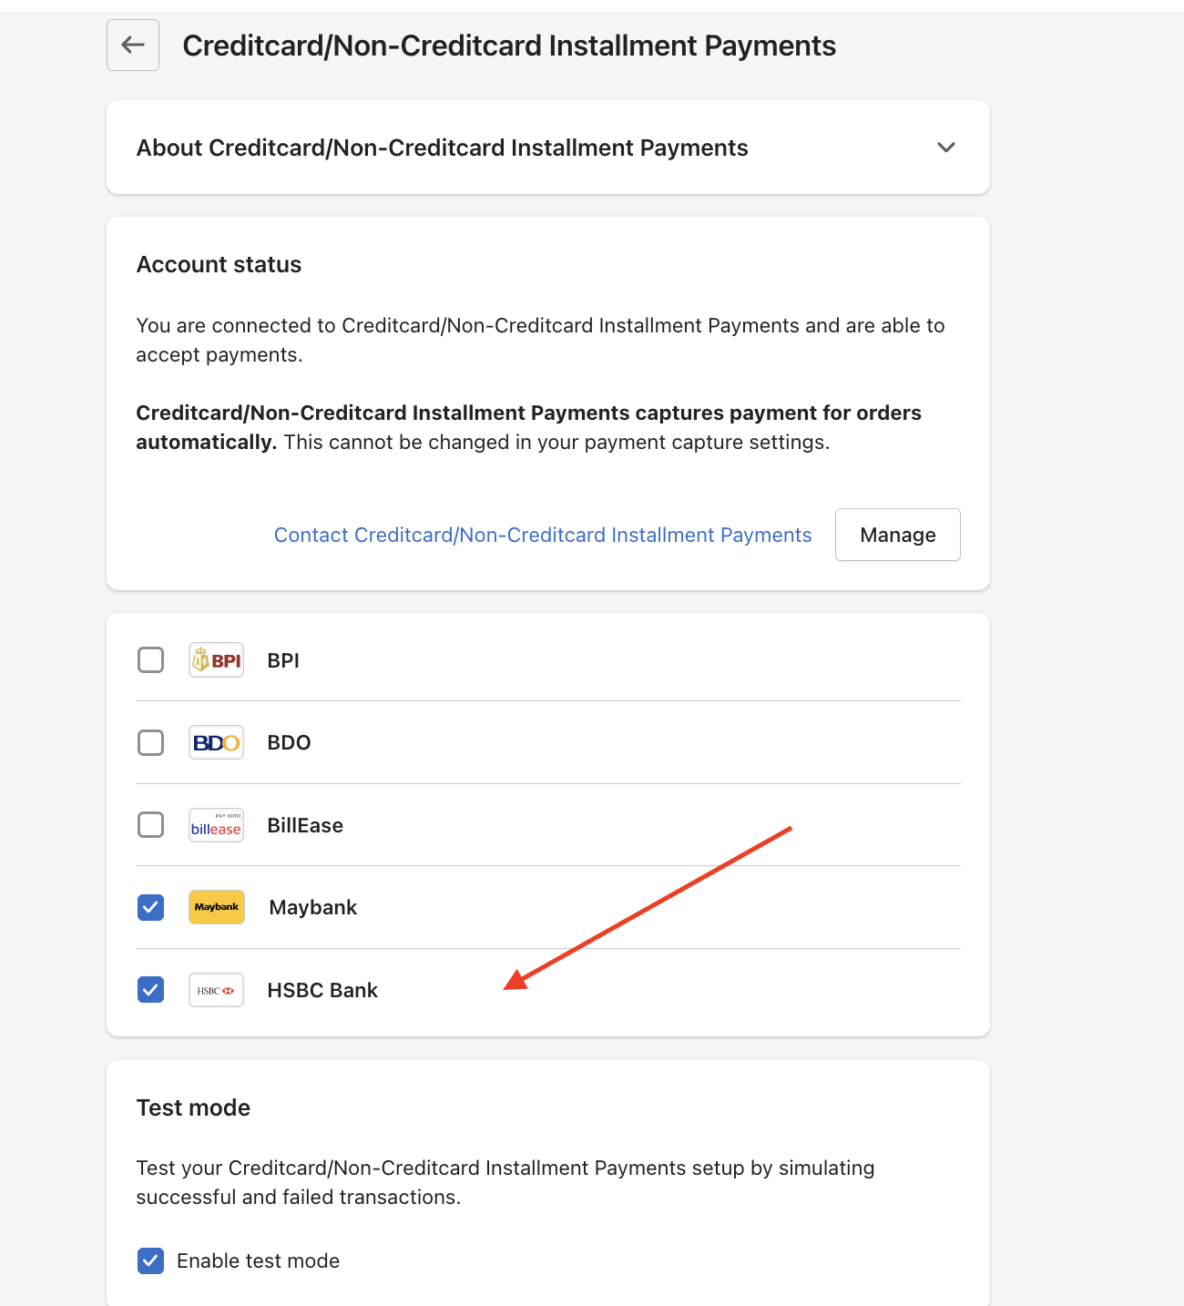Uncheck the Maybank checkbox

[x=150, y=907]
